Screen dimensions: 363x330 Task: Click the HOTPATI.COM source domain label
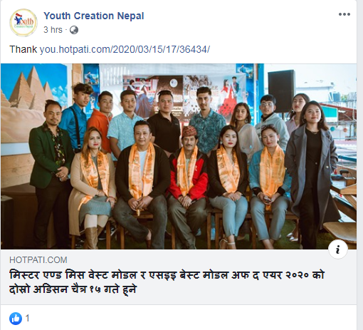38,260
